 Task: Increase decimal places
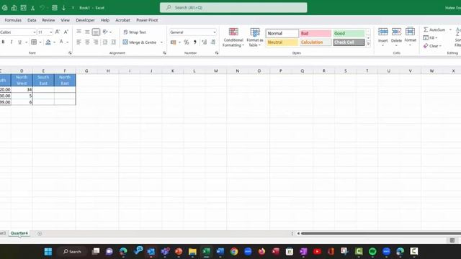pyautogui.click(x=205, y=42)
